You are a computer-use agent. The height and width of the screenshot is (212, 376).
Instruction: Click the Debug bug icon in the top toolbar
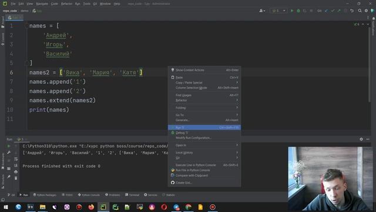click(298, 11)
